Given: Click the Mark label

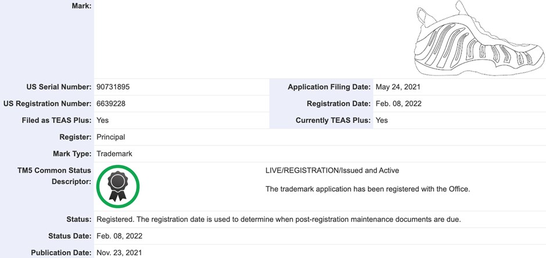Looking at the screenshot, I should 81,6.
